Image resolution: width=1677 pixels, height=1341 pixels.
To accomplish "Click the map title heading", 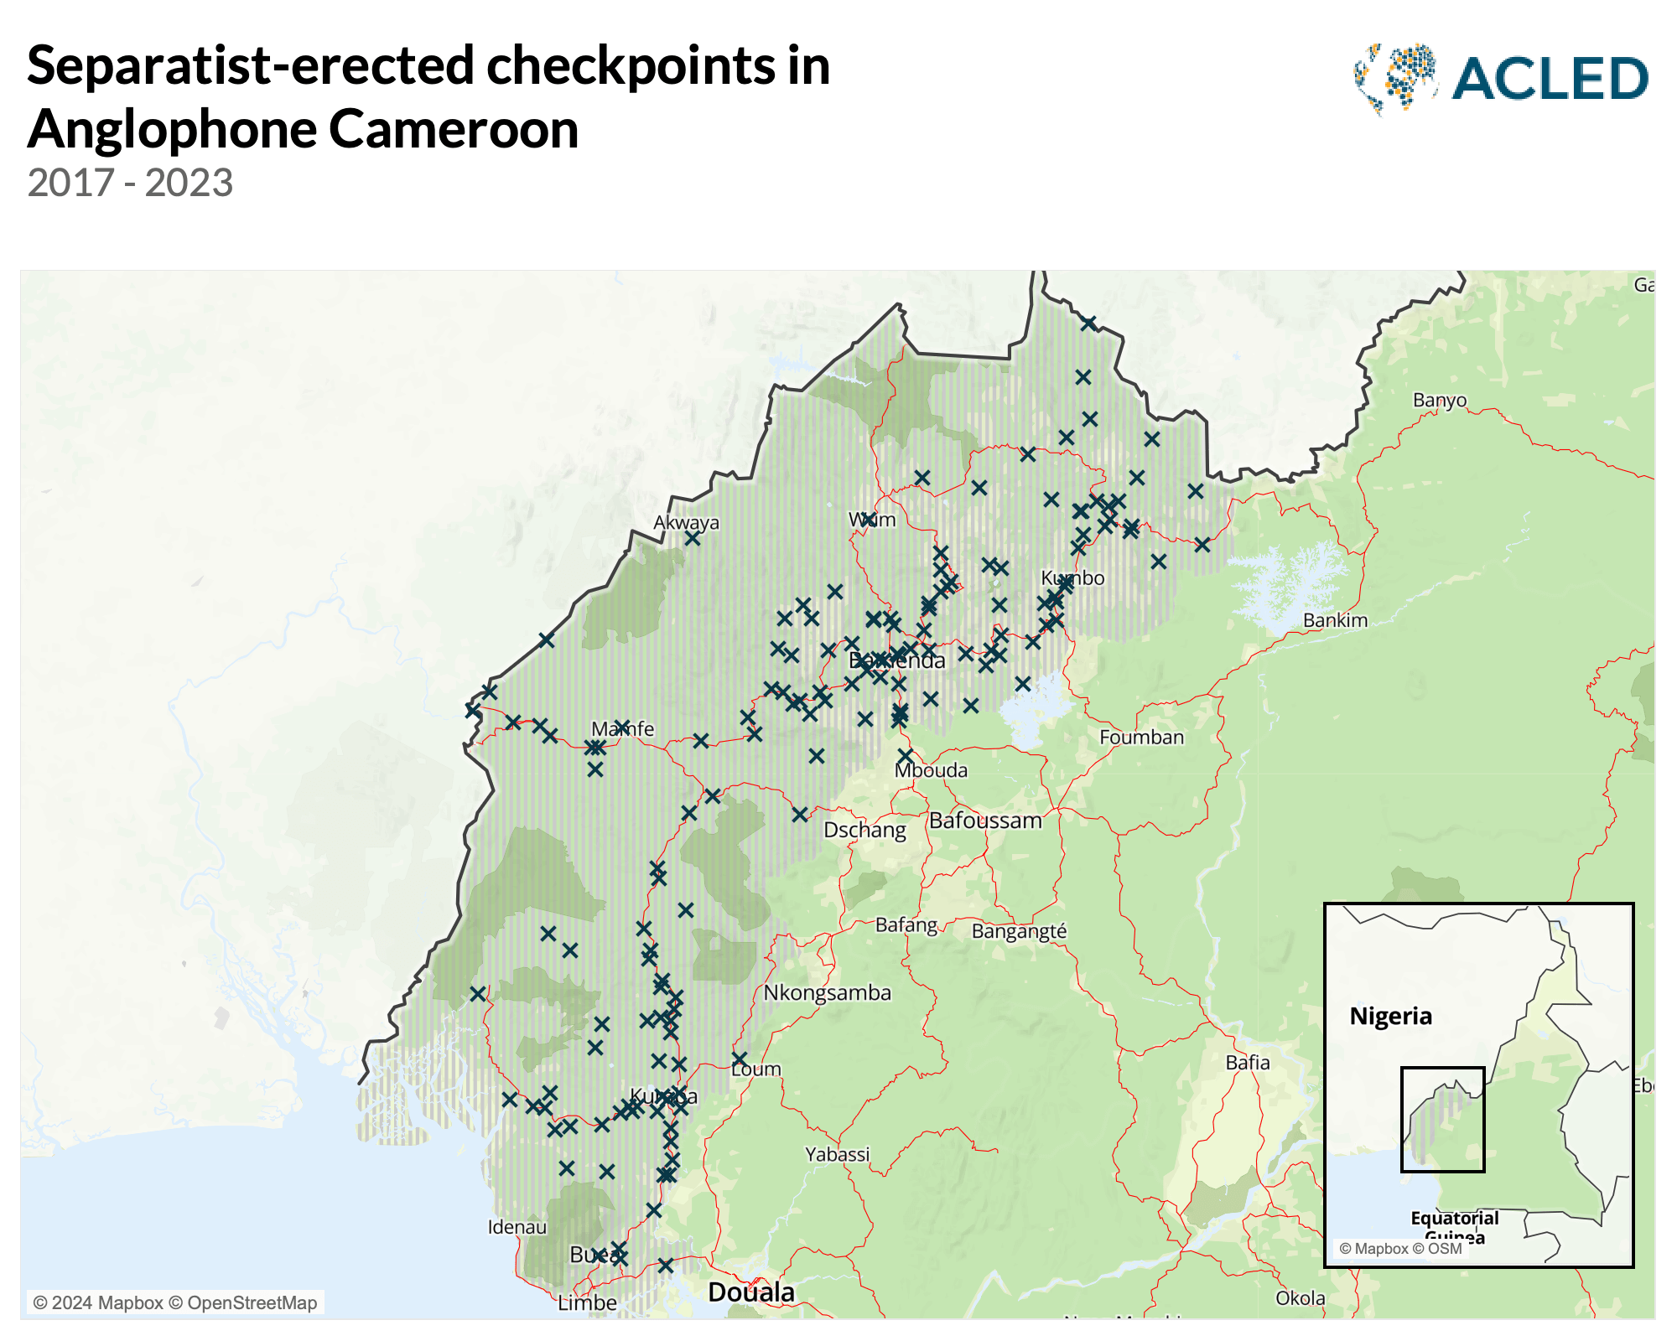I will click(428, 96).
